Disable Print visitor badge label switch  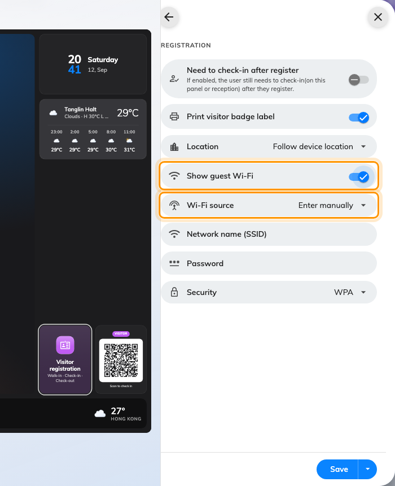tap(359, 118)
